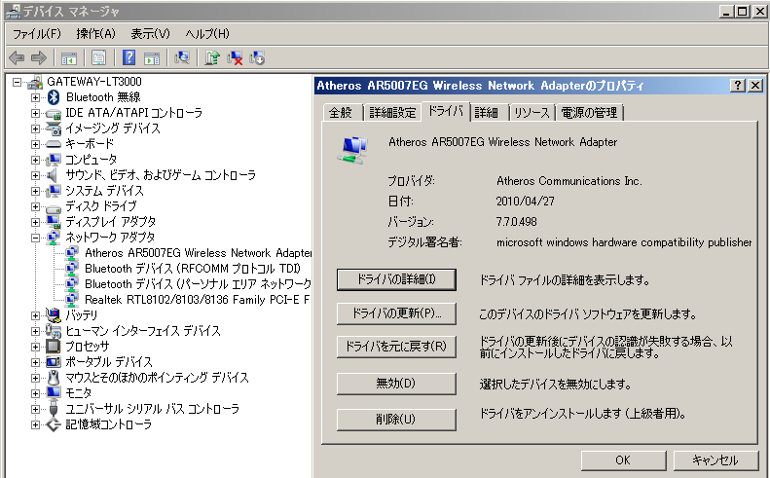Click the ドライバの詳細(I) button
Image resolution: width=770 pixels, height=478 pixels.
pos(396,279)
